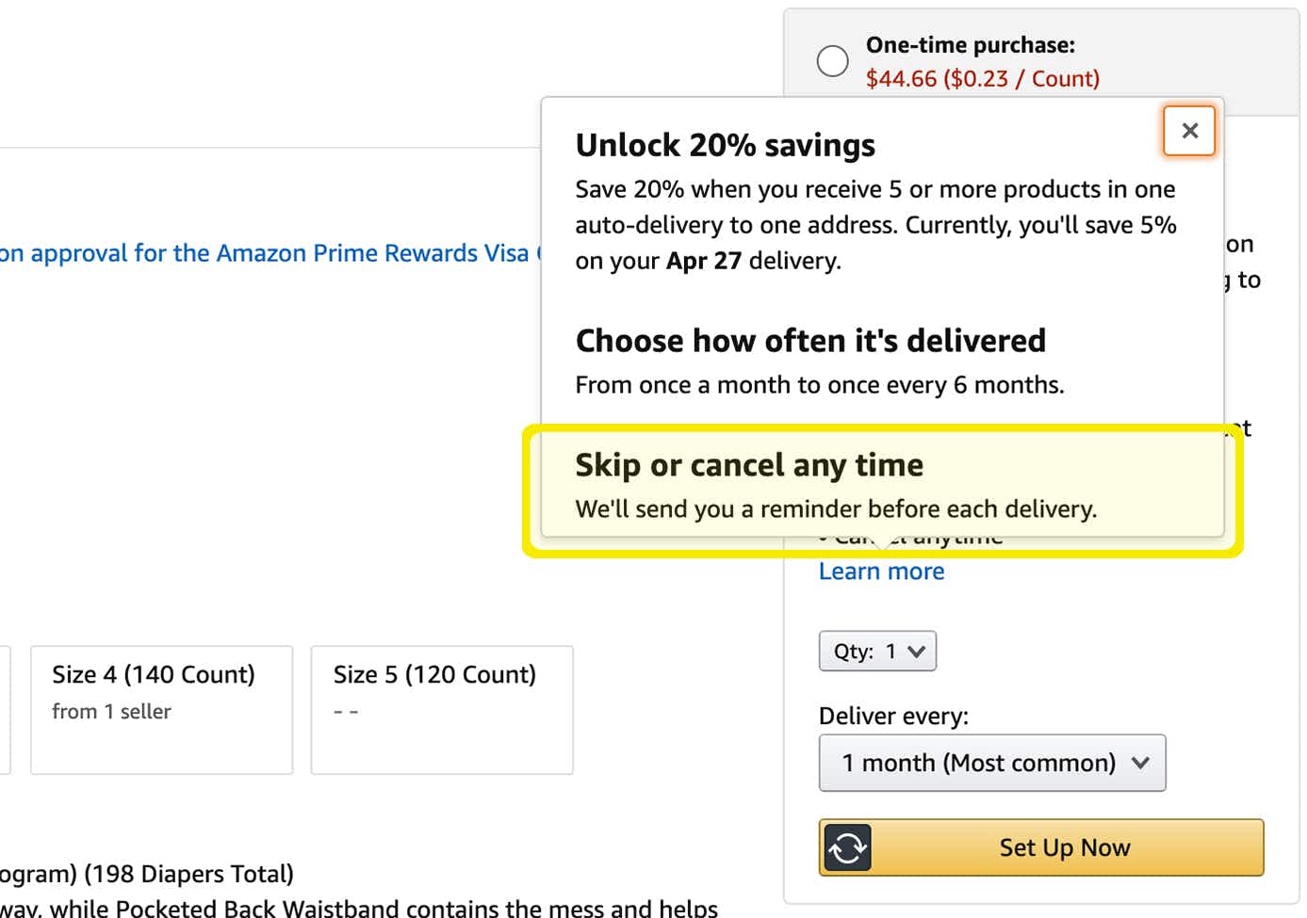Select the Size 4 (140 Count) option
This screenshot has width=1307, height=918.
click(x=161, y=709)
